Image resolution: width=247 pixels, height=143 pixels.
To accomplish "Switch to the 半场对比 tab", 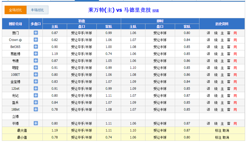I will click(37, 10).
